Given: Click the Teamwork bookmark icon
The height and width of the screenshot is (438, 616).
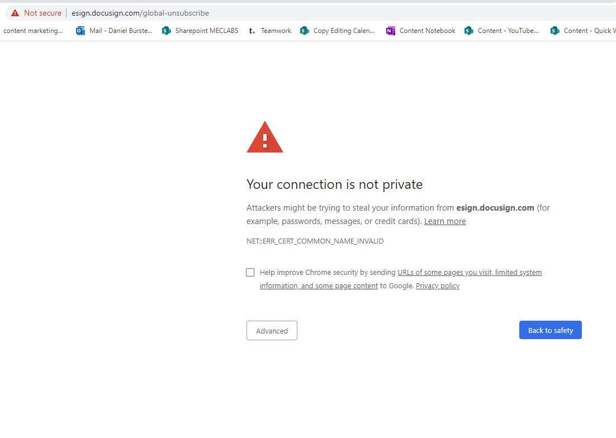Looking at the screenshot, I should [x=252, y=31].
